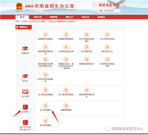
Task: Click the 外国语学校保送生资格 list icon
Action: point(107,60)
